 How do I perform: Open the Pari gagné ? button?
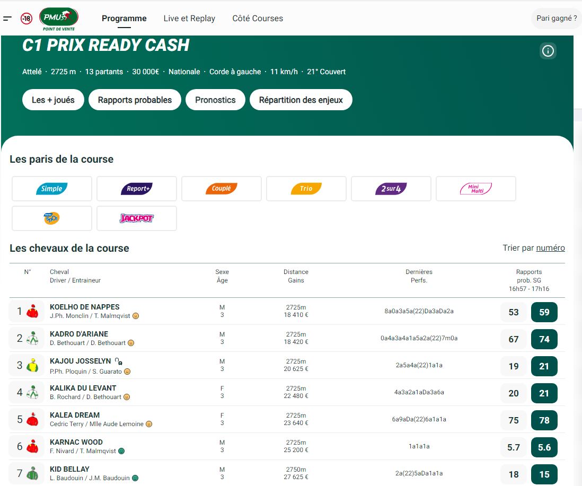tap(557, 18)
